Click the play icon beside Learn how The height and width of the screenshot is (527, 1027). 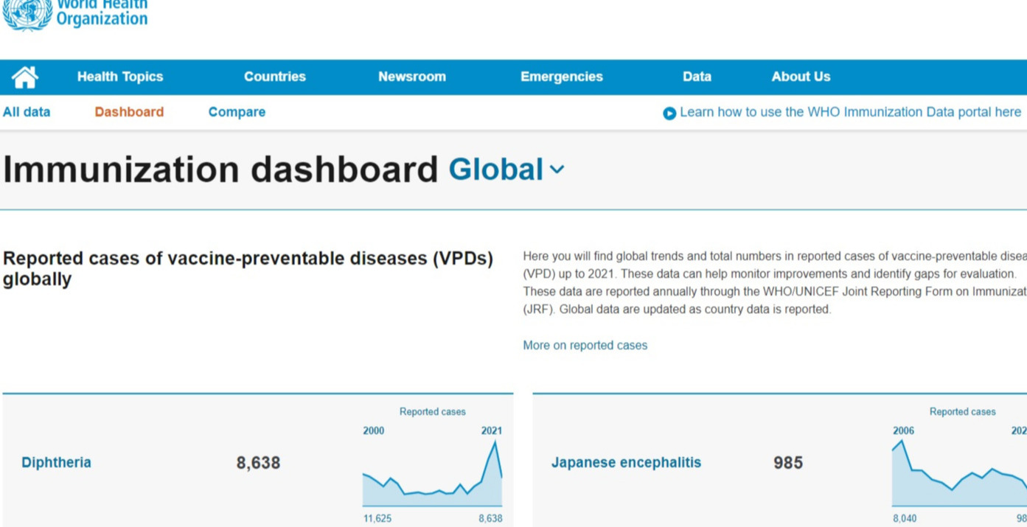(669, 114)
